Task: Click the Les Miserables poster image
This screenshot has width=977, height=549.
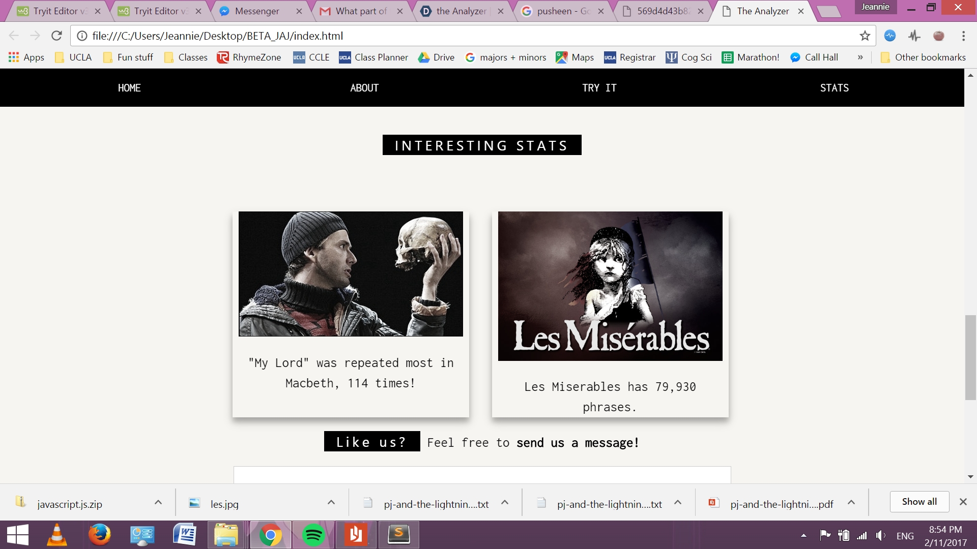Action: tap(610, 286)
